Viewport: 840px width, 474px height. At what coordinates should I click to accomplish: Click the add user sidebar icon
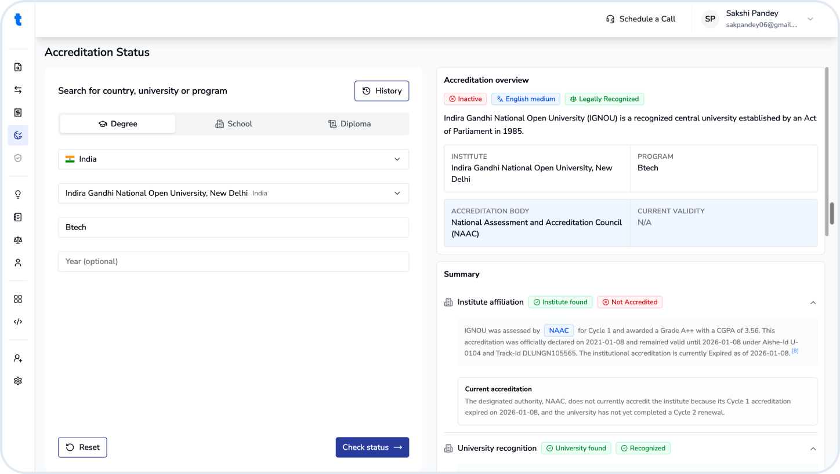click(x=18, y=358)
